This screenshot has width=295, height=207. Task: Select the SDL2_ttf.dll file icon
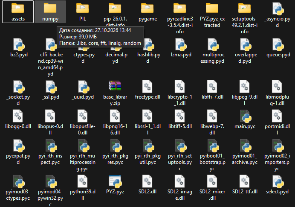[x=244, y=181]
